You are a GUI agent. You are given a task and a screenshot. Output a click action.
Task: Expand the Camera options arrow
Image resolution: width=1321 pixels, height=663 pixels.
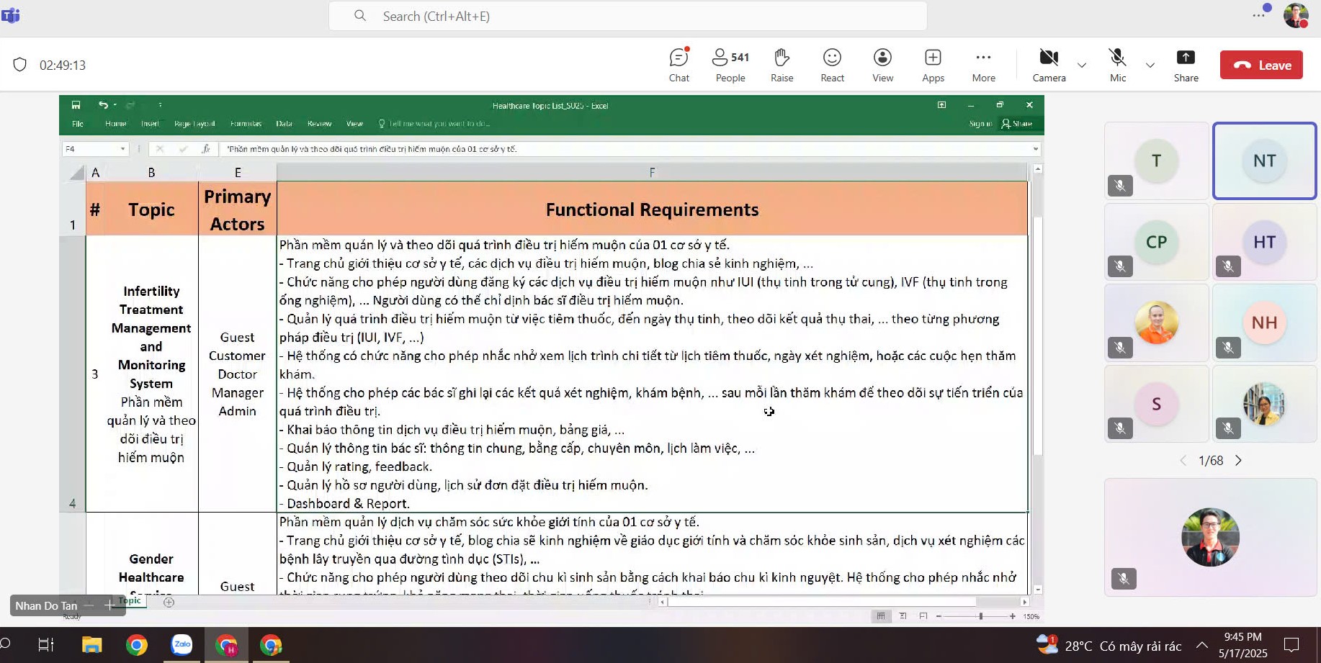pyautogui.click(x=1082, y=66)
